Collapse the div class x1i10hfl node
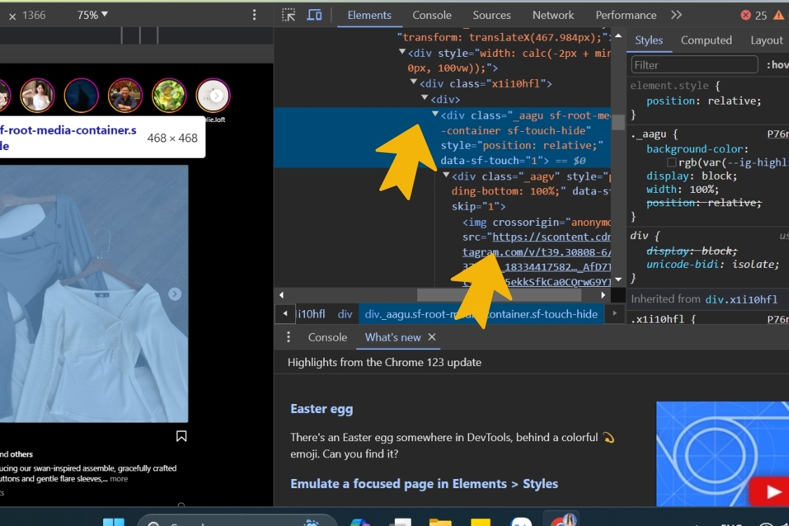 pyautogui.click(x=413, y=83)
